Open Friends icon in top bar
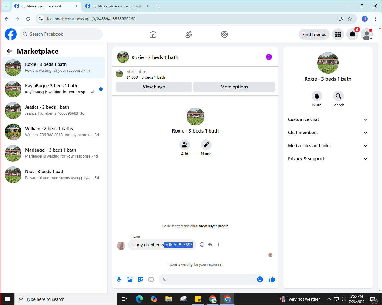The image size is (382, 305). (x=189, y=34)
